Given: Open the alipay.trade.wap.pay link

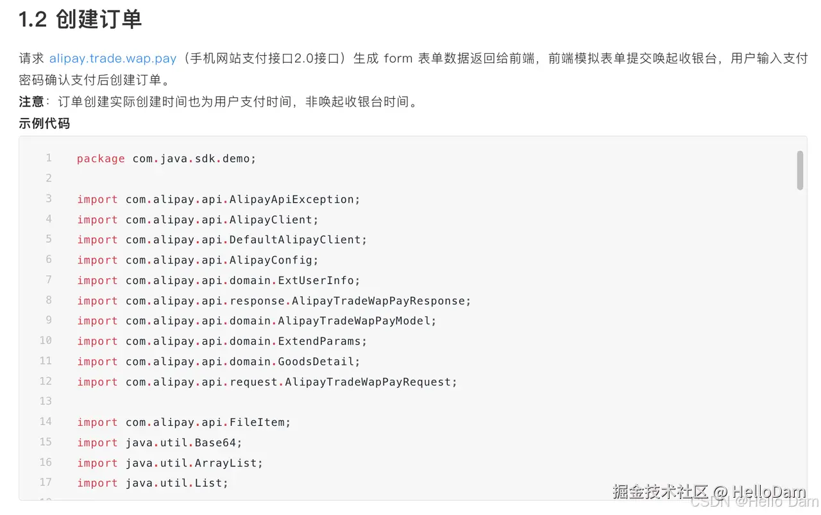Looking at the screenshot, I should point(112,58).
